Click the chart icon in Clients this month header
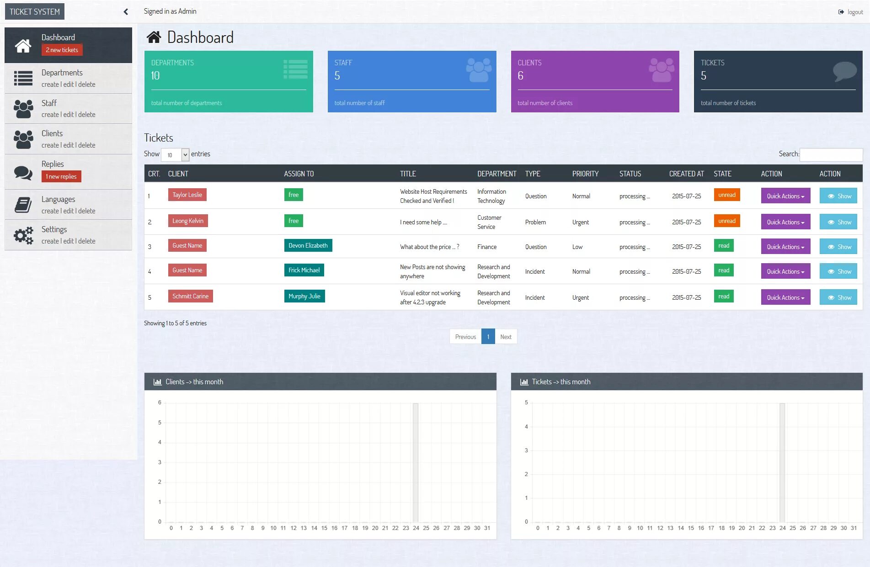 tap(158, 382)
